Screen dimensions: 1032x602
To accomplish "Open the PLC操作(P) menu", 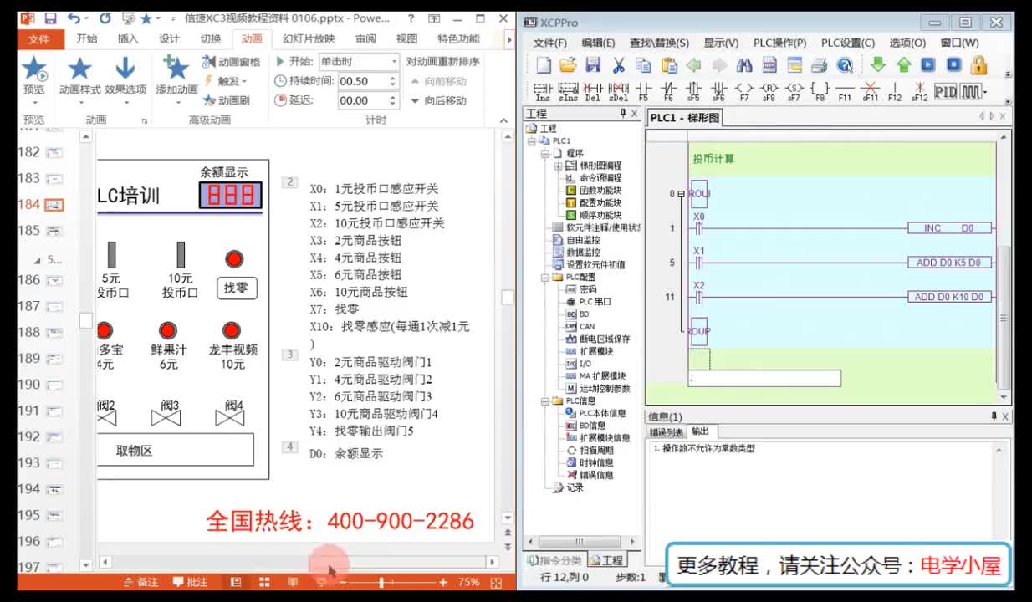I will point(779,43).
